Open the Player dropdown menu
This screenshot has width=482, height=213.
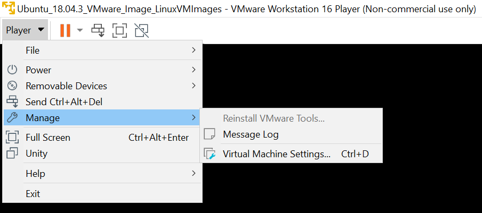tap(25, 30)
